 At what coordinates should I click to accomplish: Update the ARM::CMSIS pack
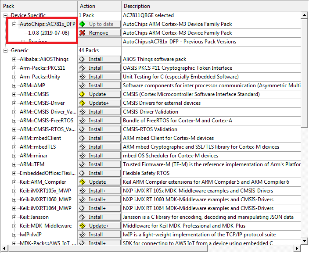click(100, 94)
